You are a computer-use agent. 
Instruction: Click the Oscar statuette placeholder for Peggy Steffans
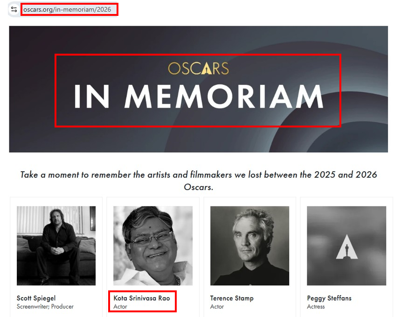point(346,246)
